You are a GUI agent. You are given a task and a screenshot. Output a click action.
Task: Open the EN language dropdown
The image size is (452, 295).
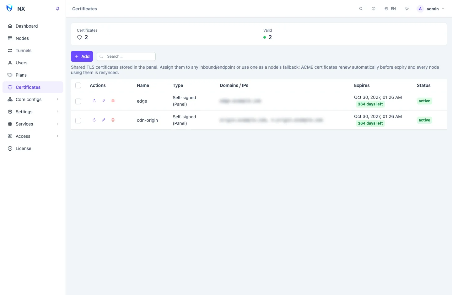[x=390, y=9]
